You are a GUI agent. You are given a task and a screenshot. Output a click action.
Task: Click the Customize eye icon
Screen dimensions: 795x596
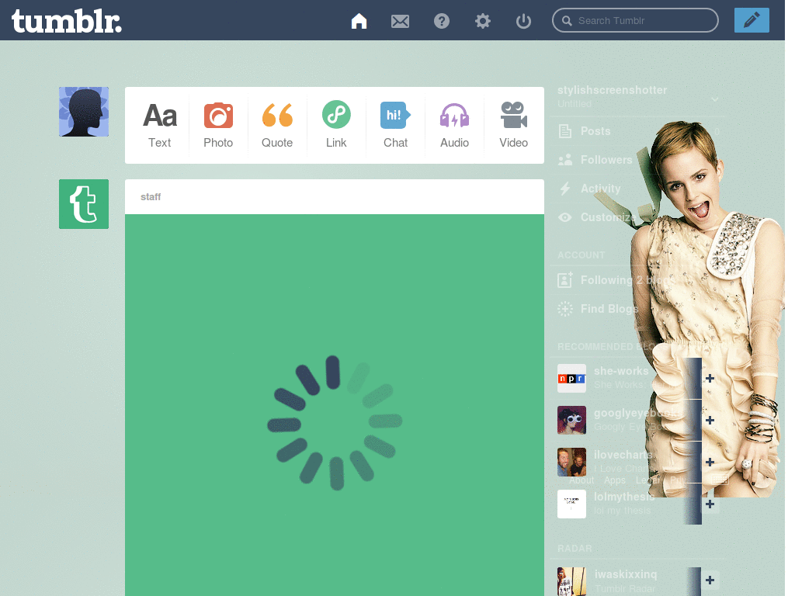(x=565, y=217)
